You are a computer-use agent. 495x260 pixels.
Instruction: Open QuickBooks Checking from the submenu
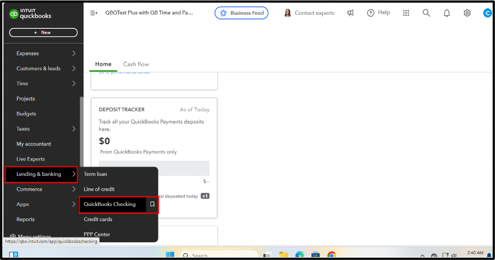pos(109,204)
